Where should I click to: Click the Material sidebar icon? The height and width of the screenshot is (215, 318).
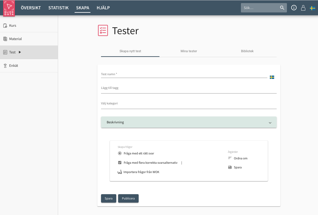point(5,39)
